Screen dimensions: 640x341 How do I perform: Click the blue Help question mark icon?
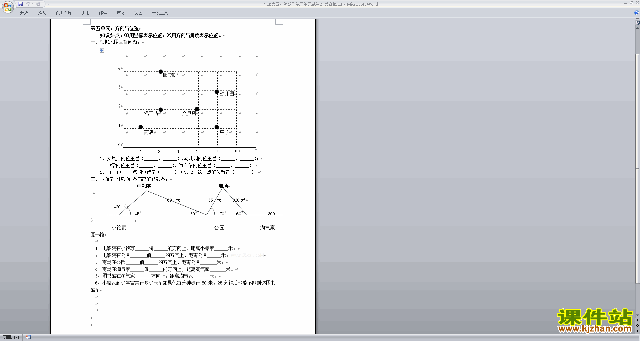(637, 13)
